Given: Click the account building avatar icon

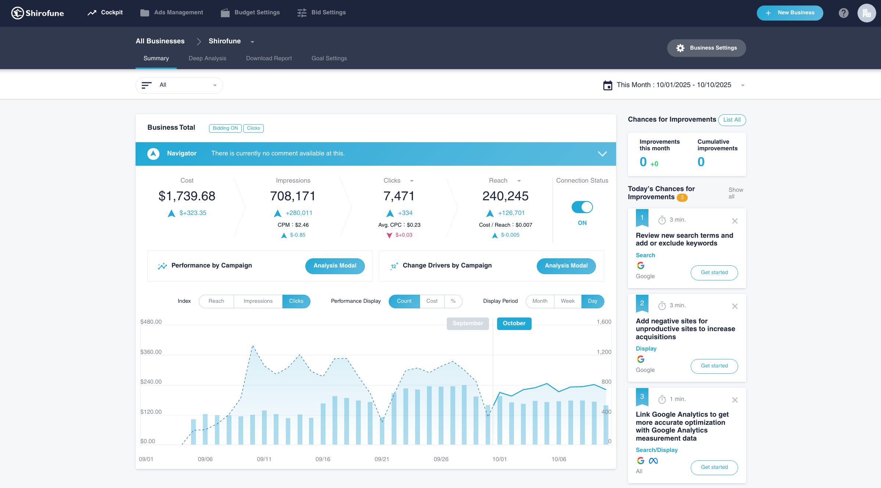Looking at the screenshot, I should coord(867,13).
